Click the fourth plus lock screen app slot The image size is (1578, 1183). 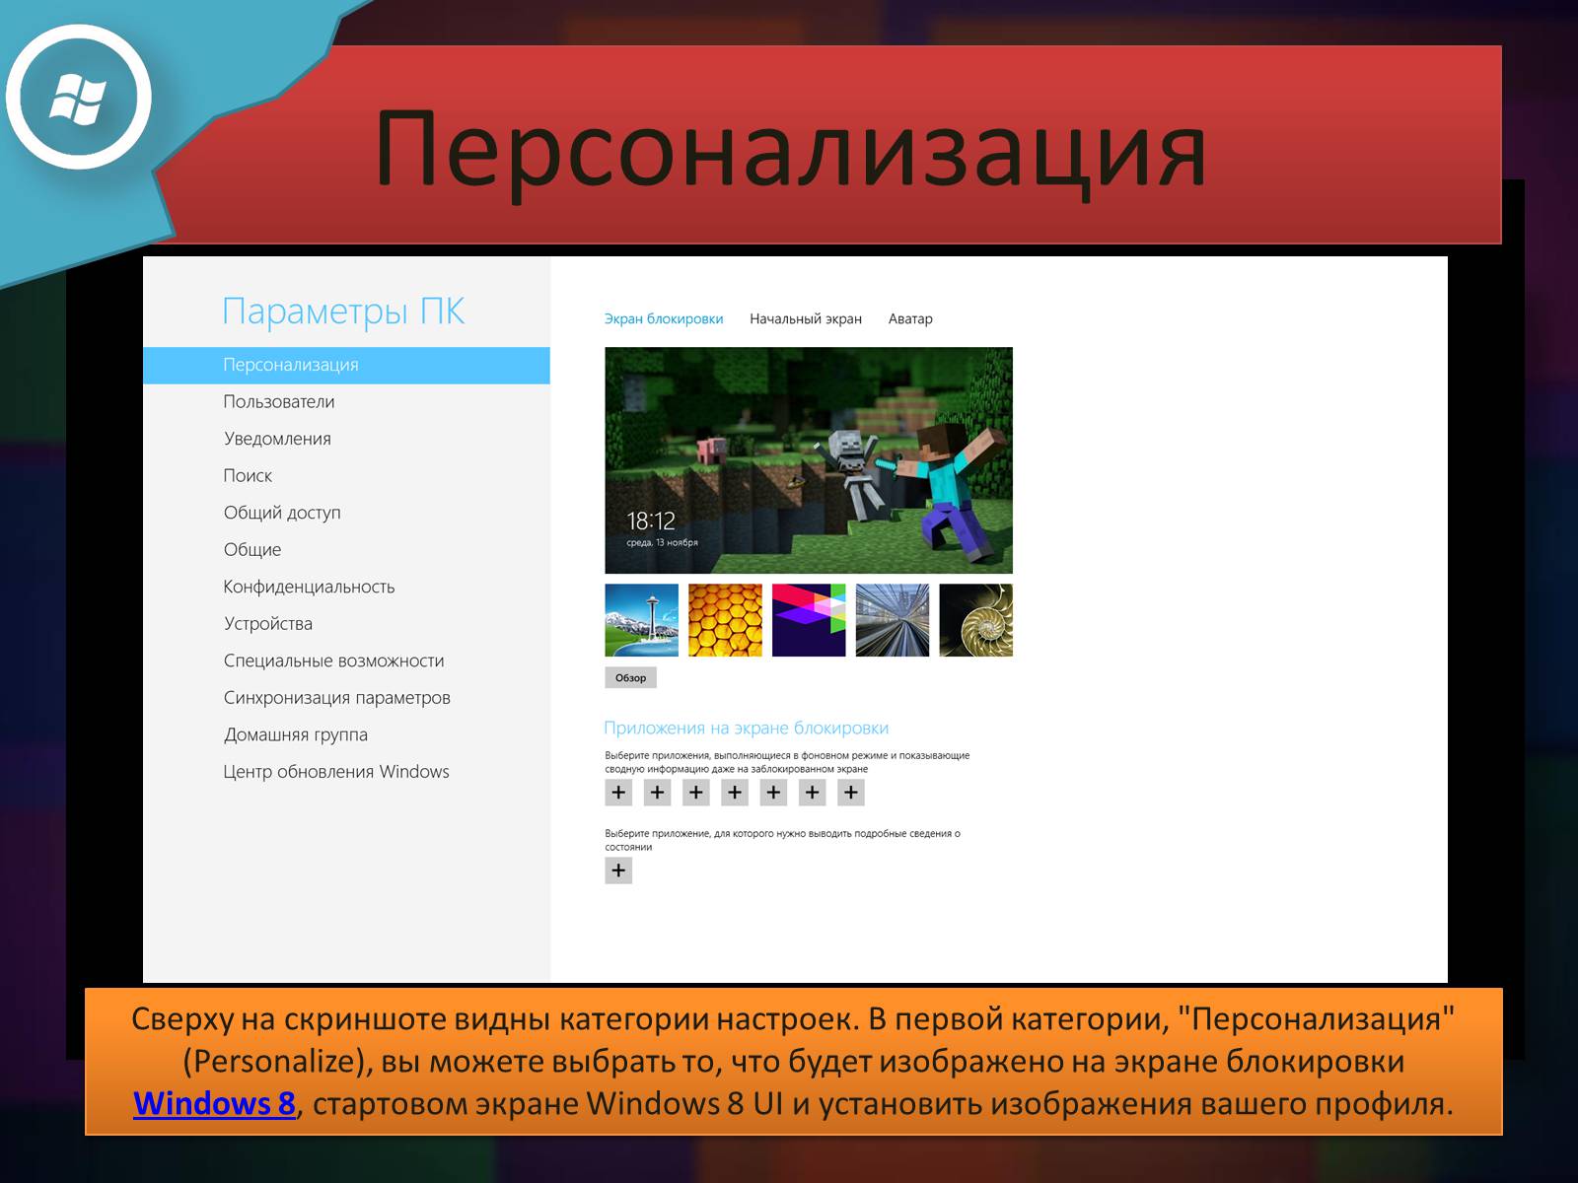735,793
